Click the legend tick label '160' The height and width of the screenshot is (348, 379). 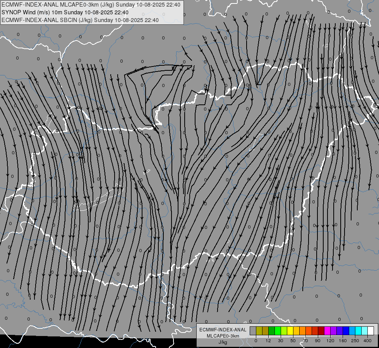(343, 341)
